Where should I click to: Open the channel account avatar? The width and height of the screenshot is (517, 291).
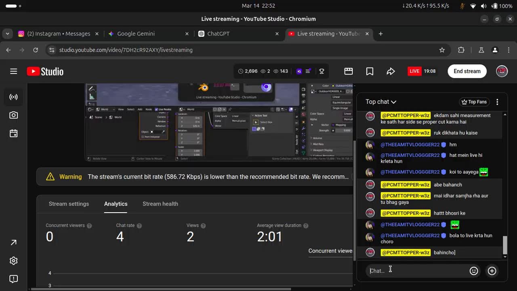(502, 71)
